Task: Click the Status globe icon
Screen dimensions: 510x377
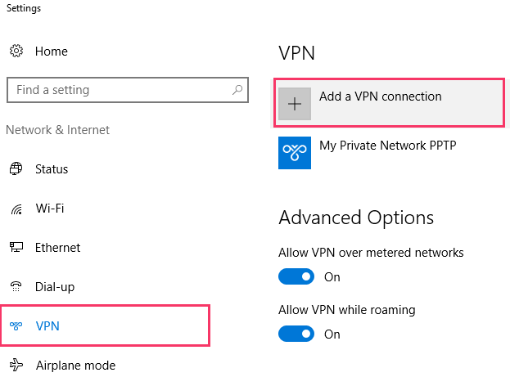Action: [16, 168]
